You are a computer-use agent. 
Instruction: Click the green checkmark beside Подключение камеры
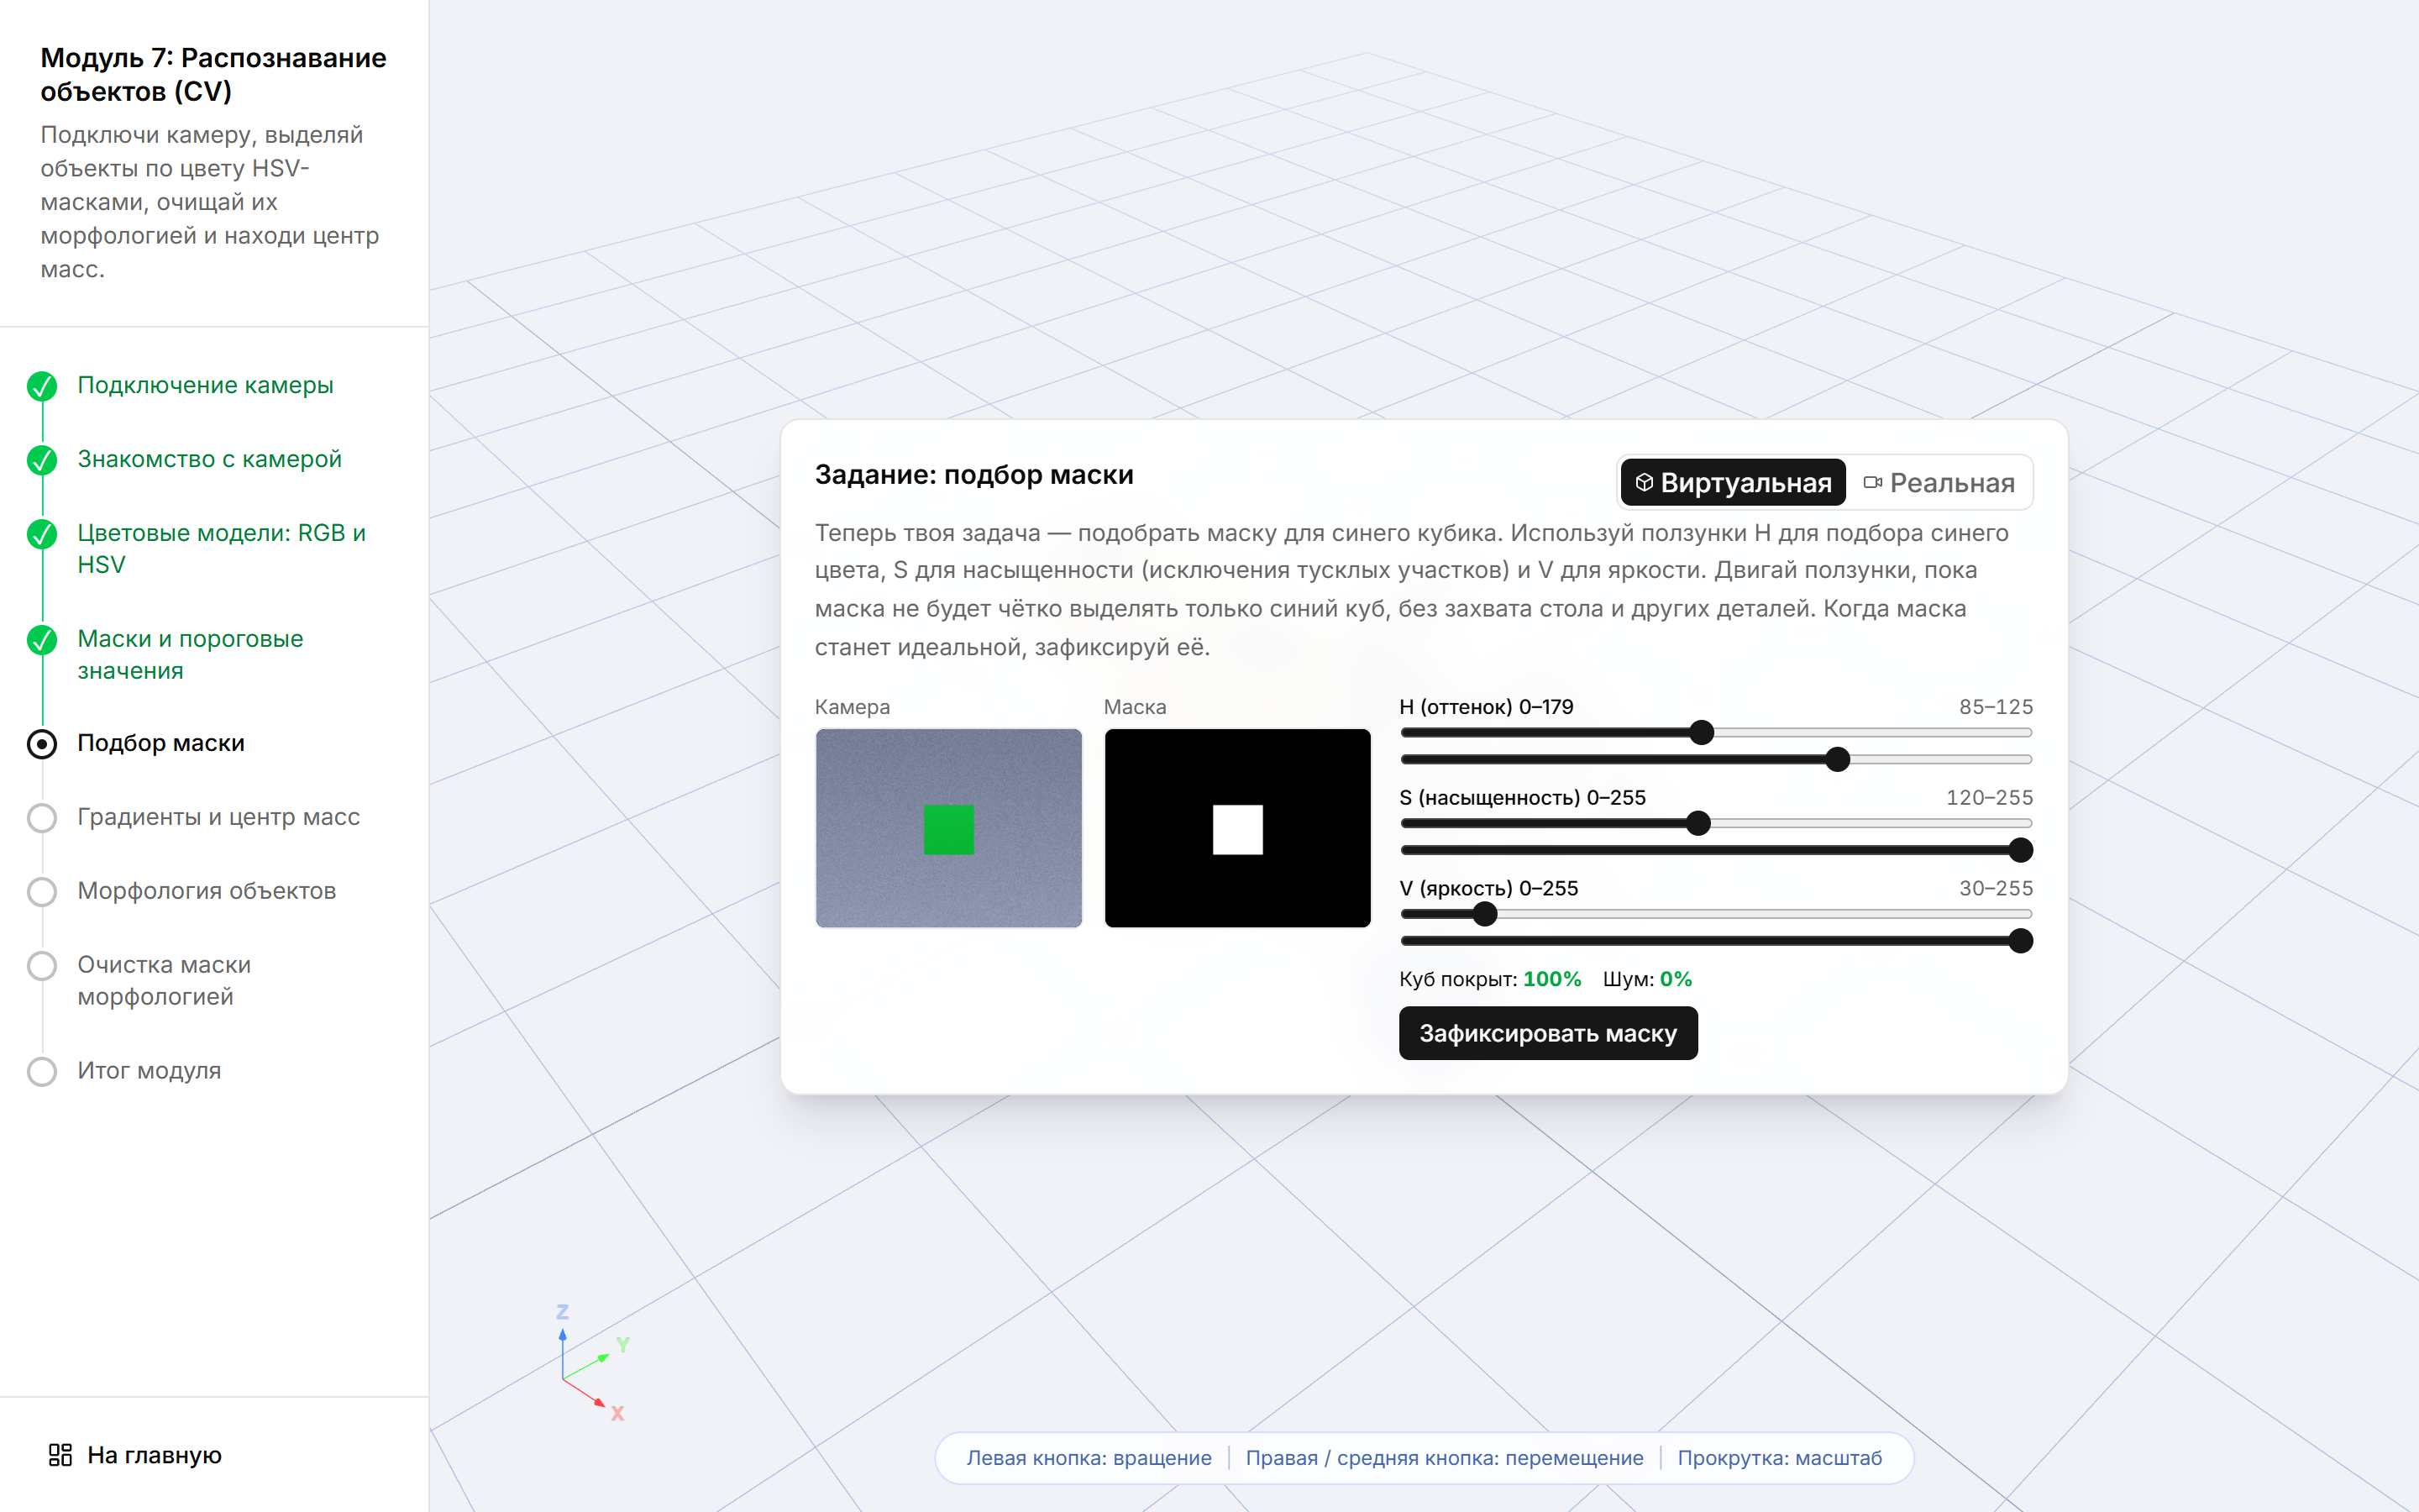(42, 386)
